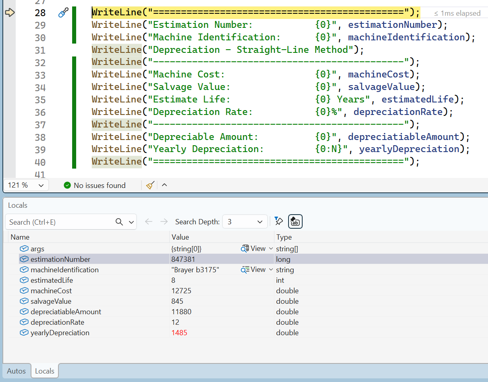Click the yearlyDepreciation argument on line 39
Viewport: 488px width, 382px height.
[x=409, y=149]
